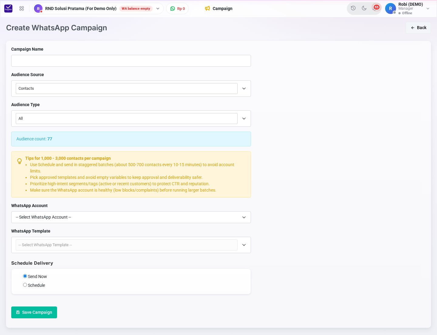The width and height of the screenshot is (437, 335).
Task: Select the Schedule radio option
Action: 25,285
